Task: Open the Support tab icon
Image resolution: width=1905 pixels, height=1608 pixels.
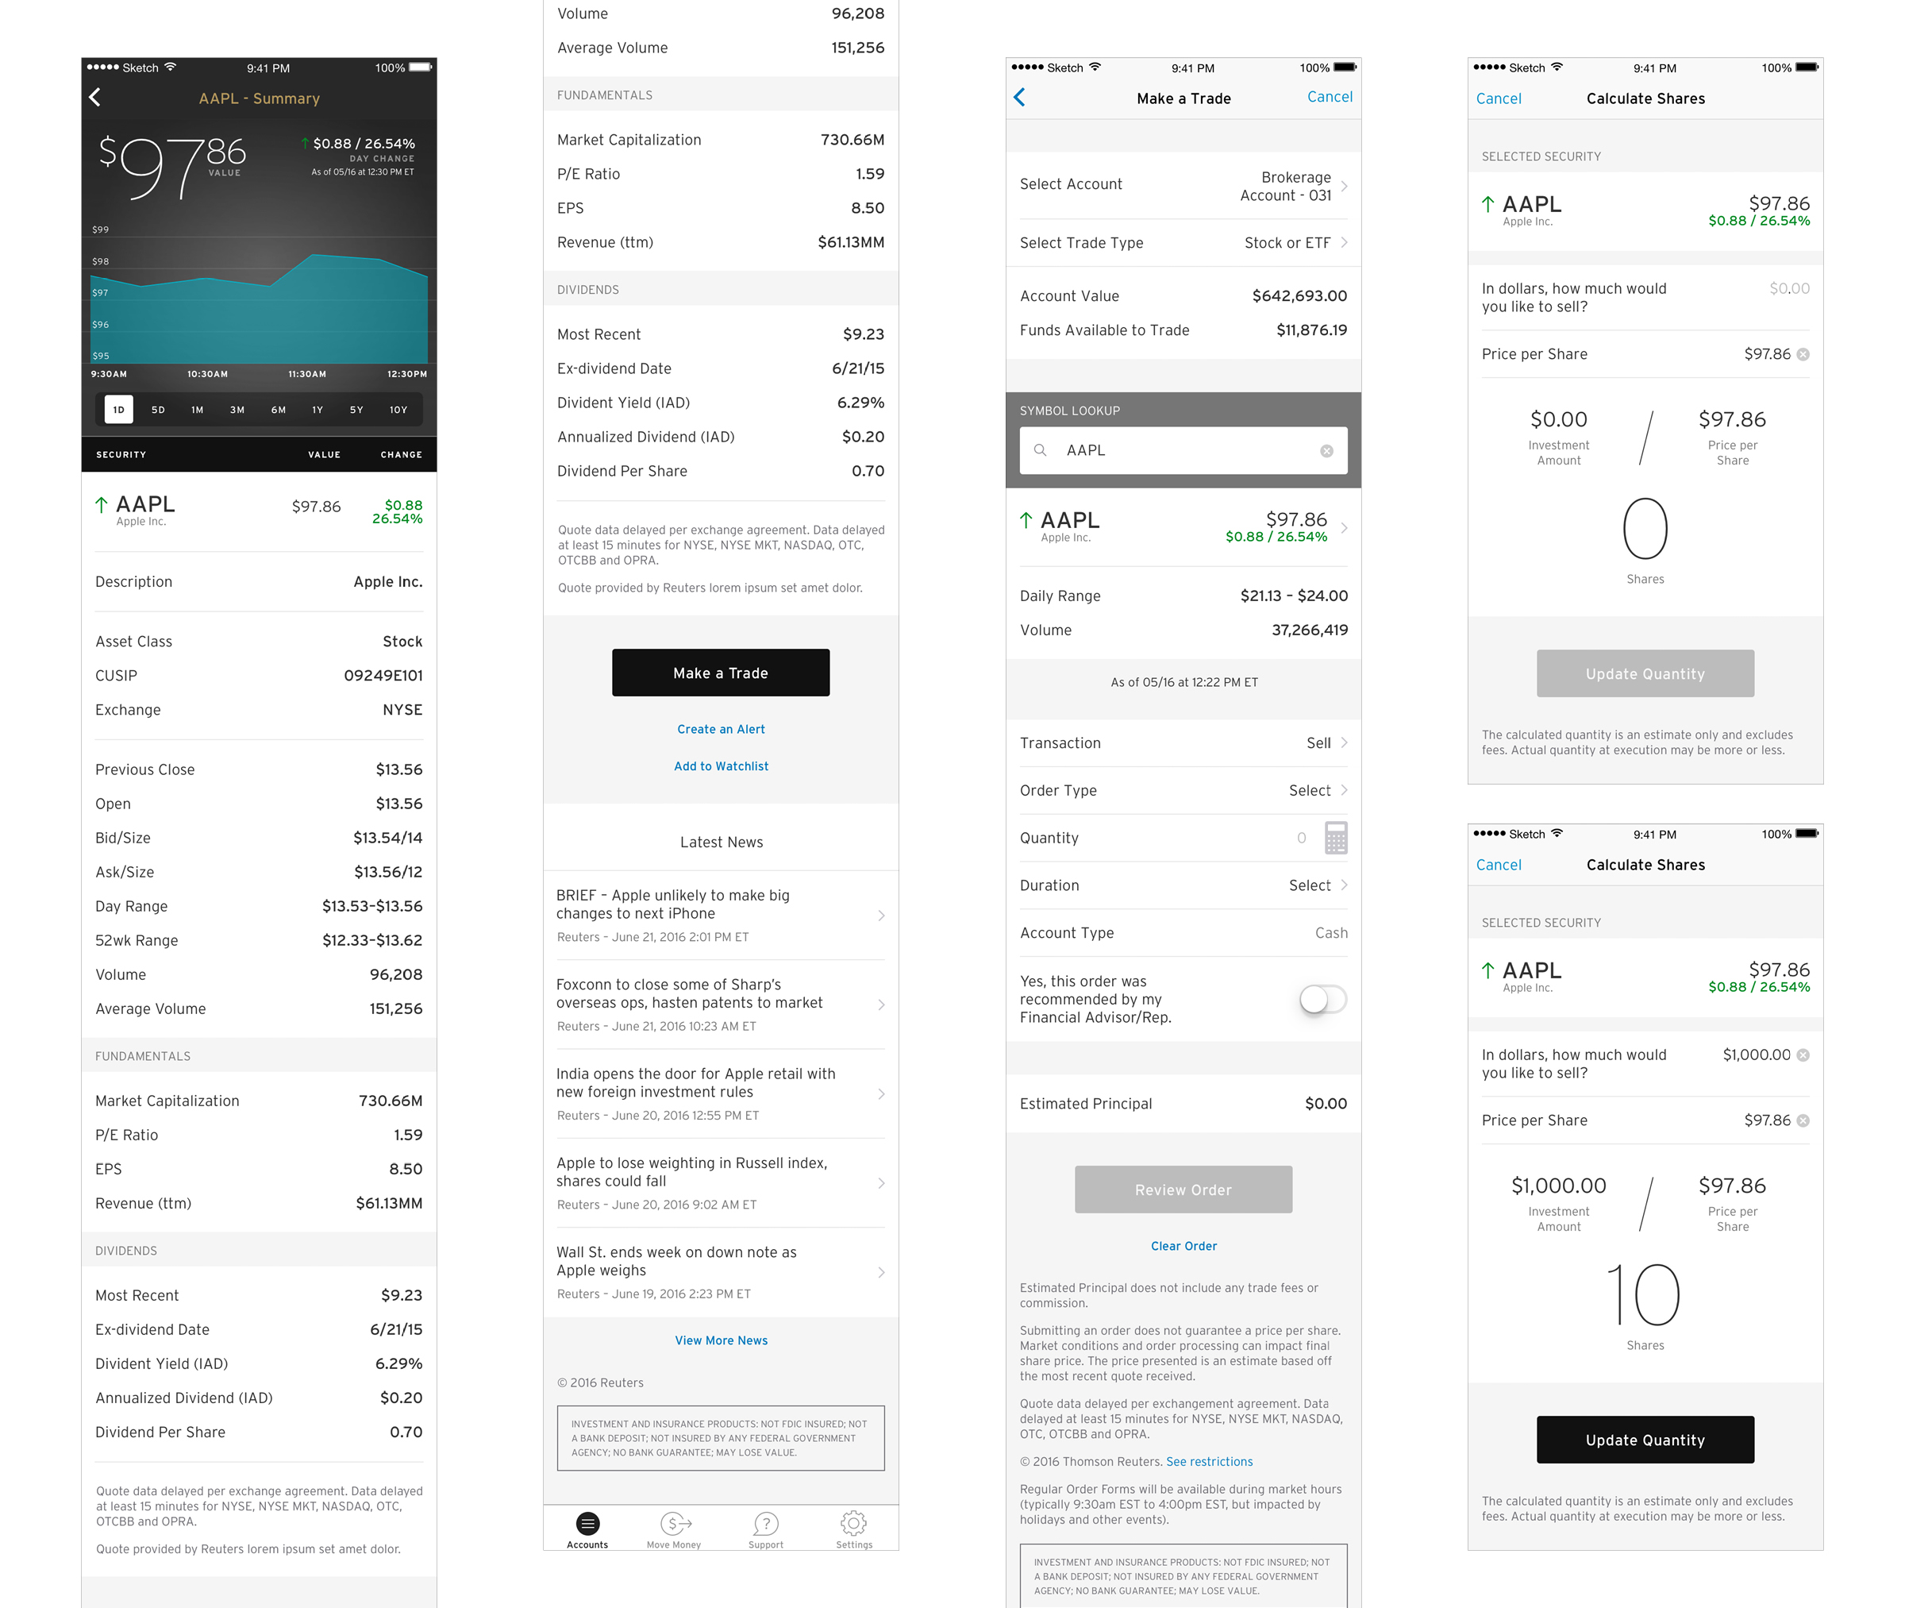Action: point(766,1529)
